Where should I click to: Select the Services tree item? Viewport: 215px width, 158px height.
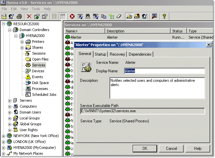click(x=39, y=65)
